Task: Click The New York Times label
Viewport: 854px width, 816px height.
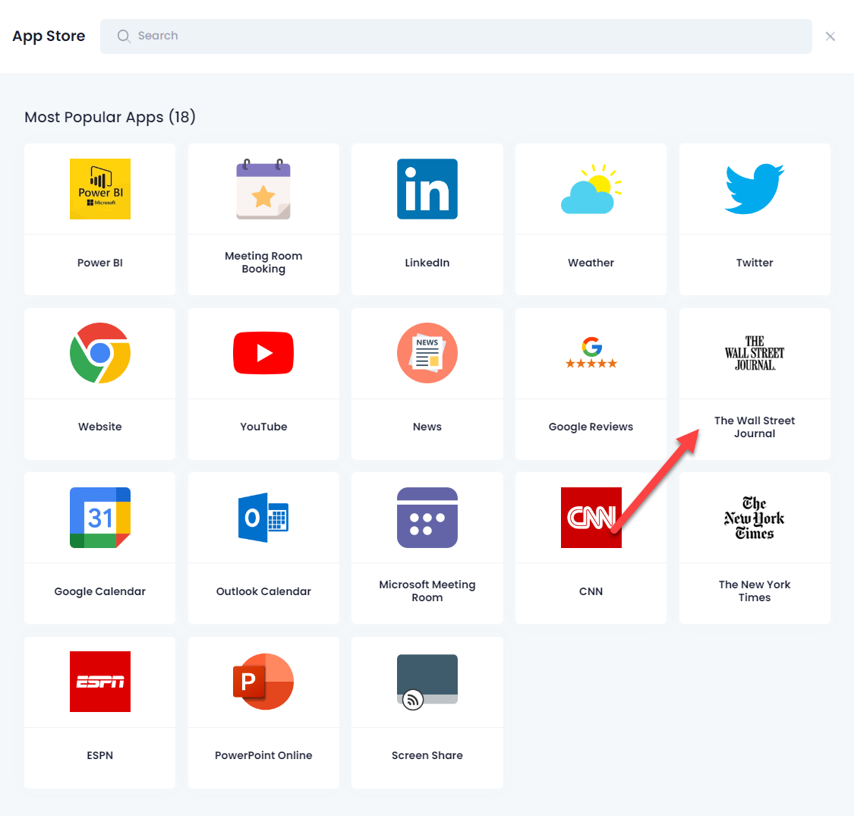Action: coord(755,591)
